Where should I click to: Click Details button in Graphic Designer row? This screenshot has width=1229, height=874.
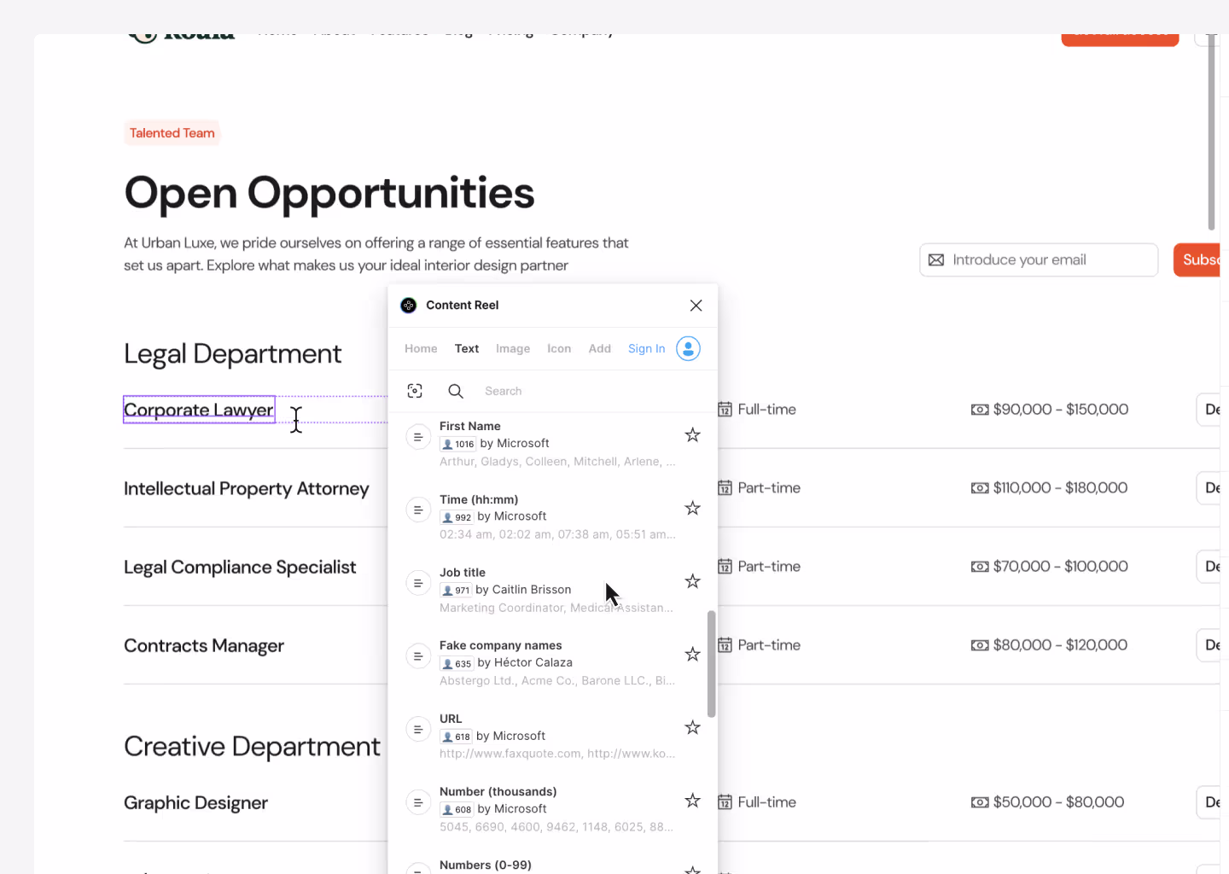(x=1209, y=802)
